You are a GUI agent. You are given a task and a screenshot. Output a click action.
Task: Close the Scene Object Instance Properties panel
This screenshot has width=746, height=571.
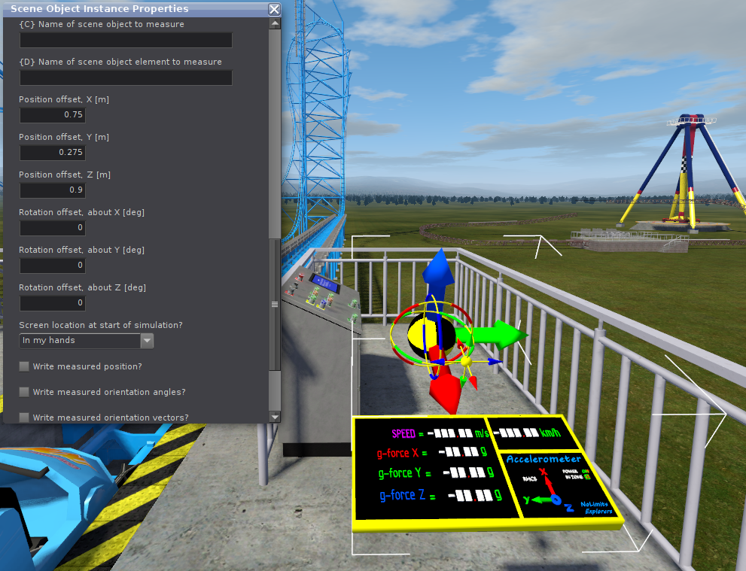click(274, 9)
